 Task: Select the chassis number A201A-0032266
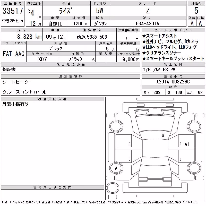173,82
